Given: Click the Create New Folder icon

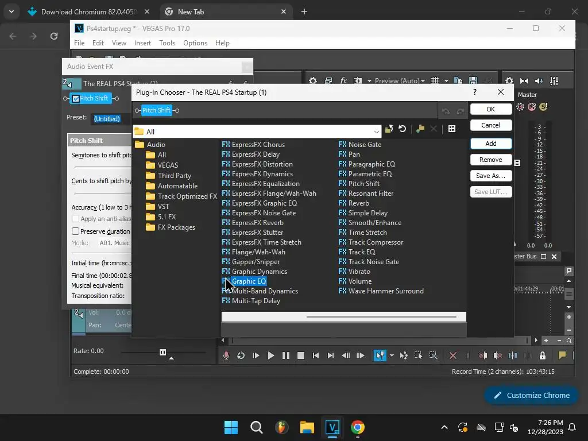Looking at the screenshot, I should 420,129.
